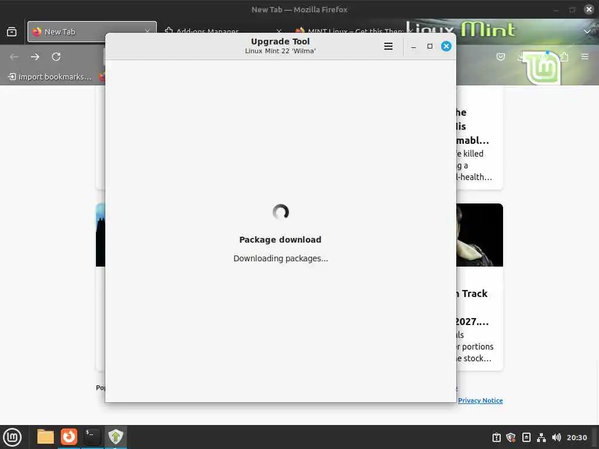The image size is (599, 449).
Task: Click the Firefox back arrow
Action: (x=14, y=57)
